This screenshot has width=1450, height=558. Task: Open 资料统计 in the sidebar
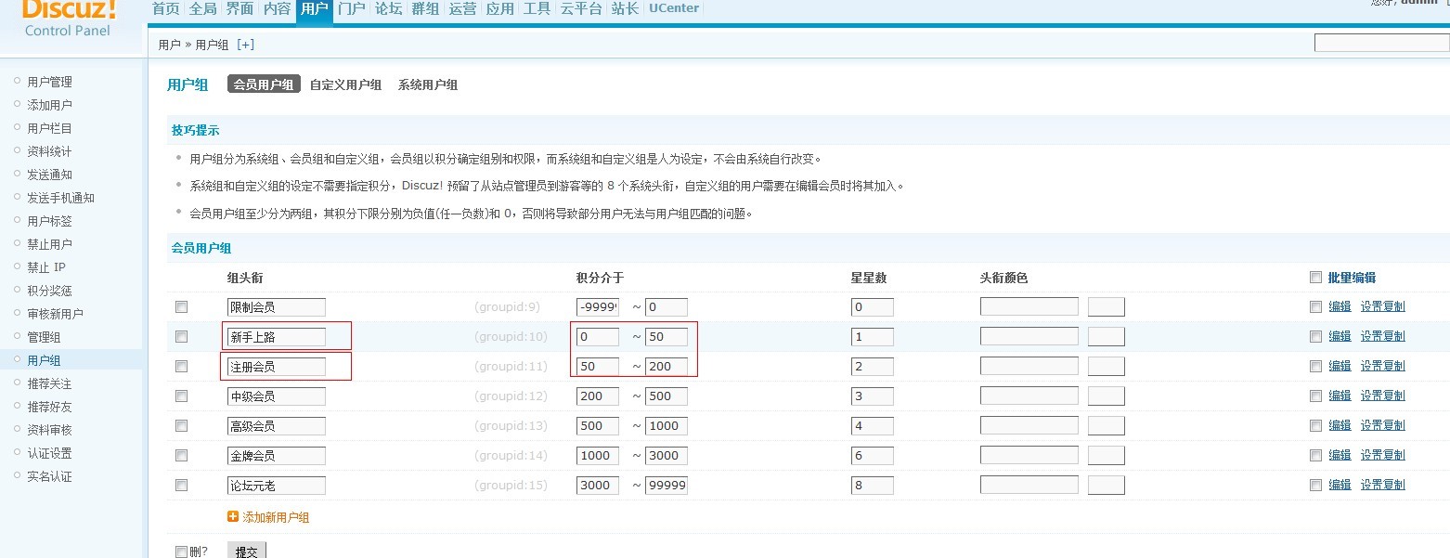(x=49, y=151)
